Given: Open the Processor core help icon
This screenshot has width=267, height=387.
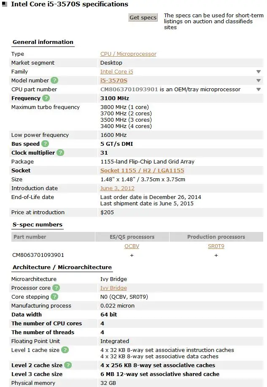Looking at the screenshot, I should (56, 288).
